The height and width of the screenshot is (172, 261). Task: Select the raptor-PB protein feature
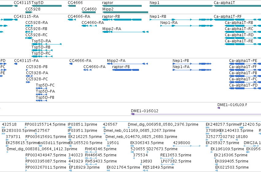[126, 70]
